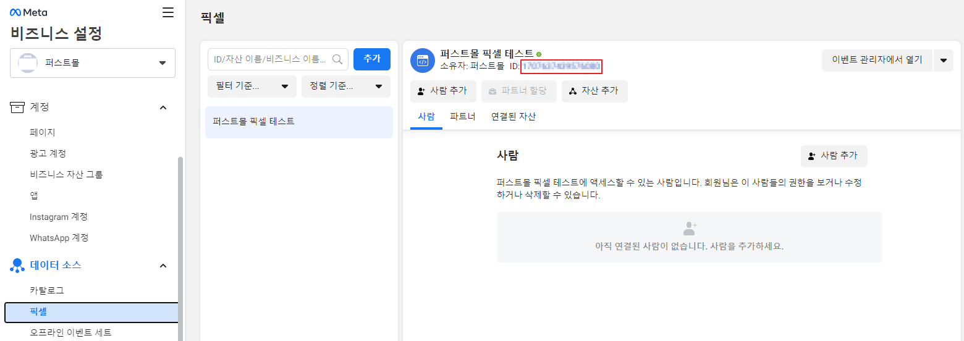The image size is (964, 341).
Task: Click the pixel code avatar icon
Action: tap(423, 61)
